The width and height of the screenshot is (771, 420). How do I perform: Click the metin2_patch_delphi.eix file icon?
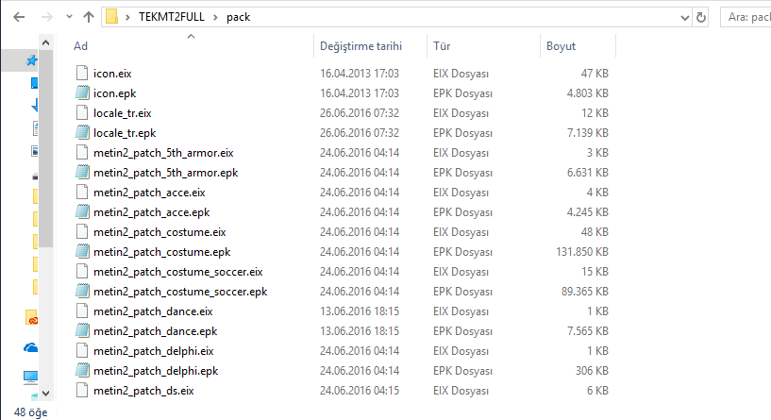tap(82, 351)
